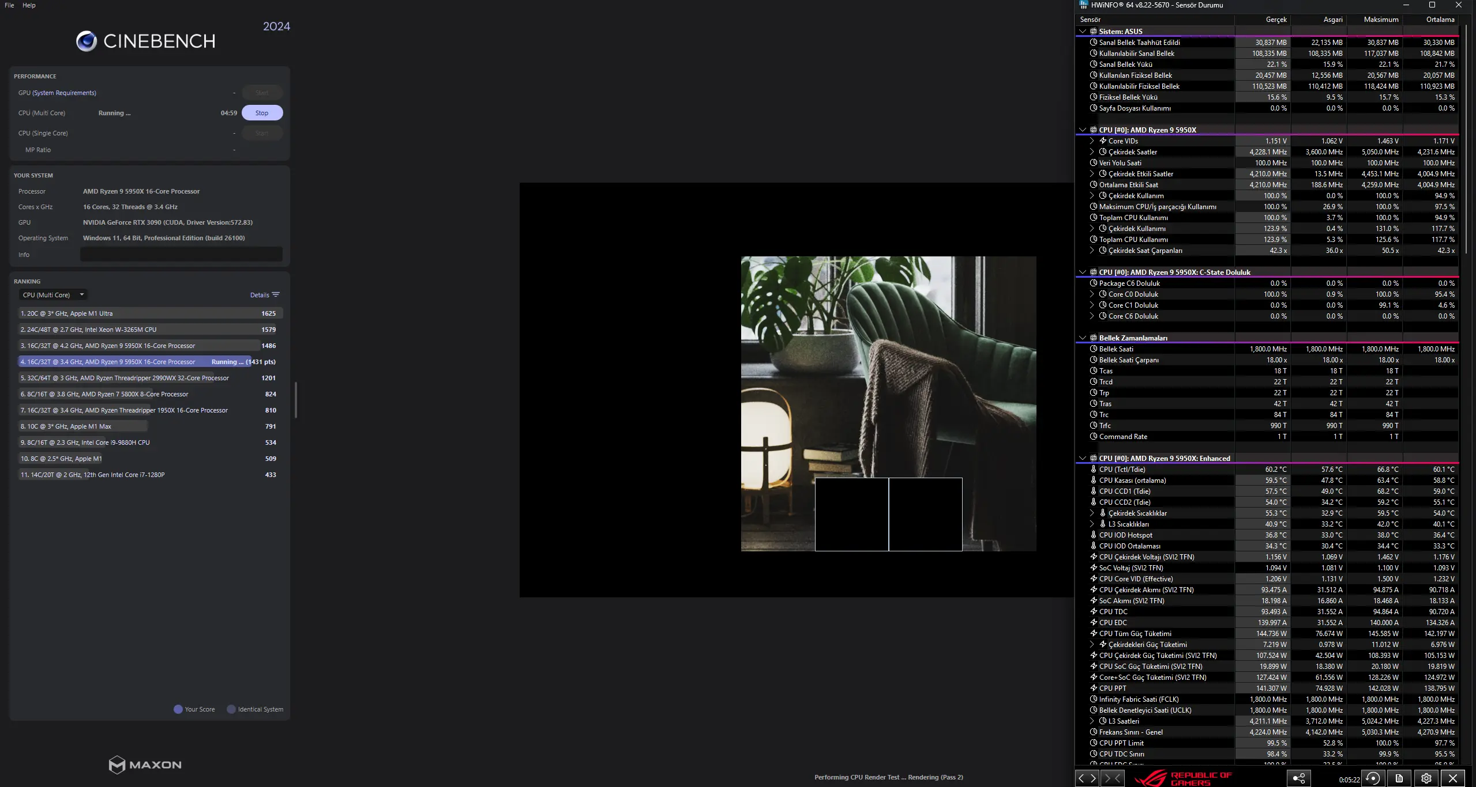Image resolution: width=1476 pixels, height=787 pixels.
Task: Click the thermometer icon beside CPU CCD1 (Tdie)
Action: click(x=1094, y=491)
